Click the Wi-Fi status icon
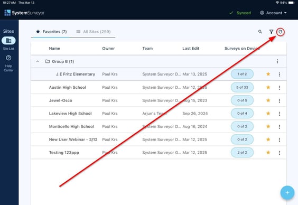This screenshot has height=205, width=298. pos(277,3)
